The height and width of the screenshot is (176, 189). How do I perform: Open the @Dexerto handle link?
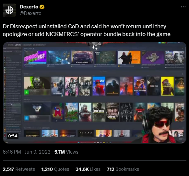pos(30,13)
